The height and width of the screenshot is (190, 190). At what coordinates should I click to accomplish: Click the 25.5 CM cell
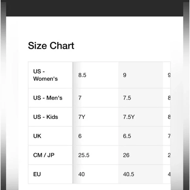click(95, 155)
